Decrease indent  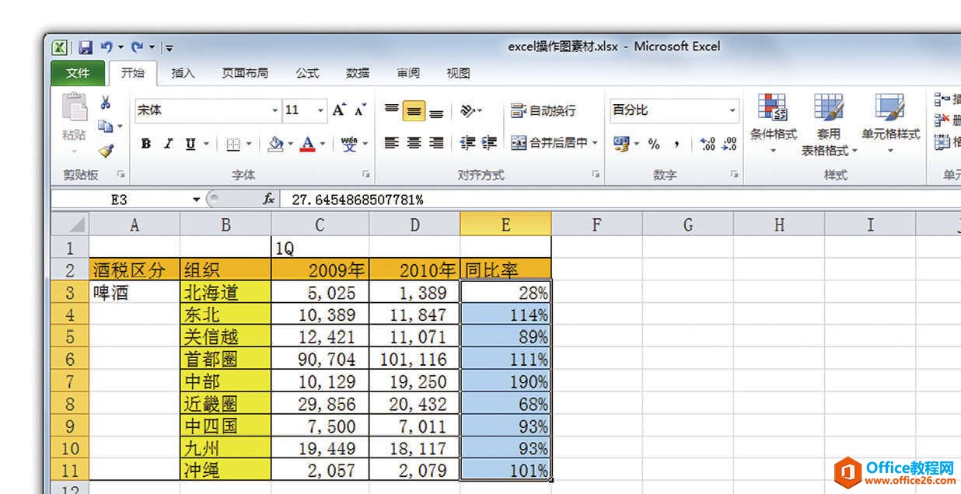pyautogui.click(x=467, y=143)
